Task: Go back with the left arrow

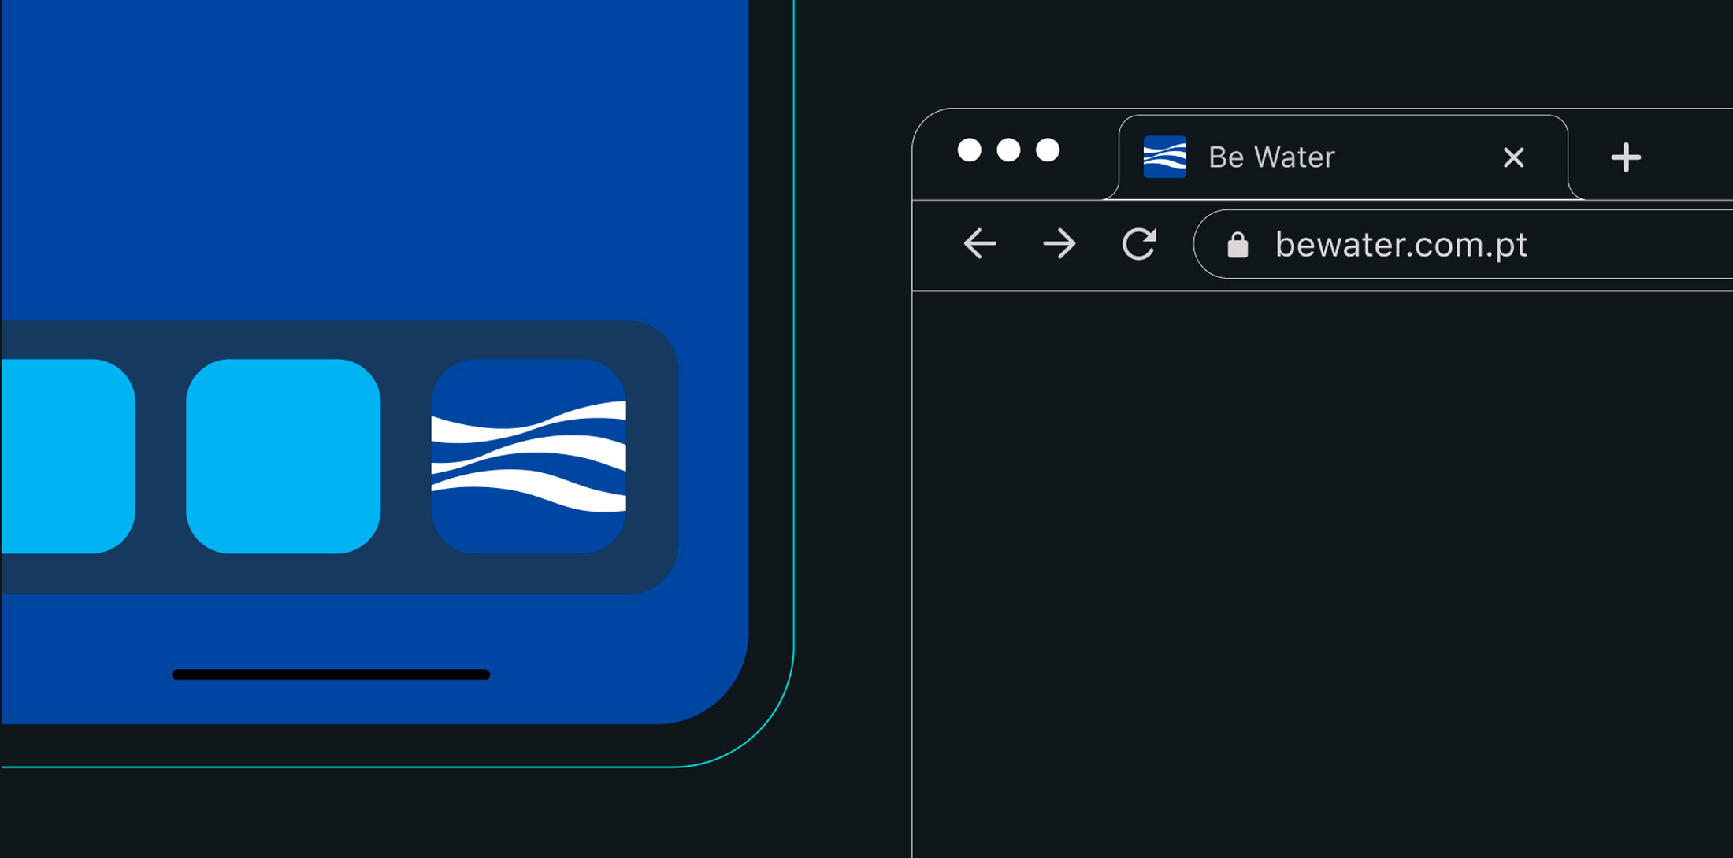Action: click(x=980, y=244)
